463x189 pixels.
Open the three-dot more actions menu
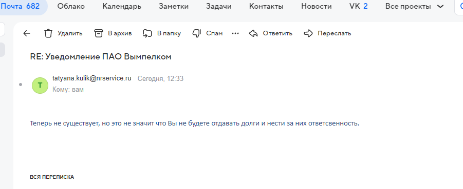tap(235, 34)
